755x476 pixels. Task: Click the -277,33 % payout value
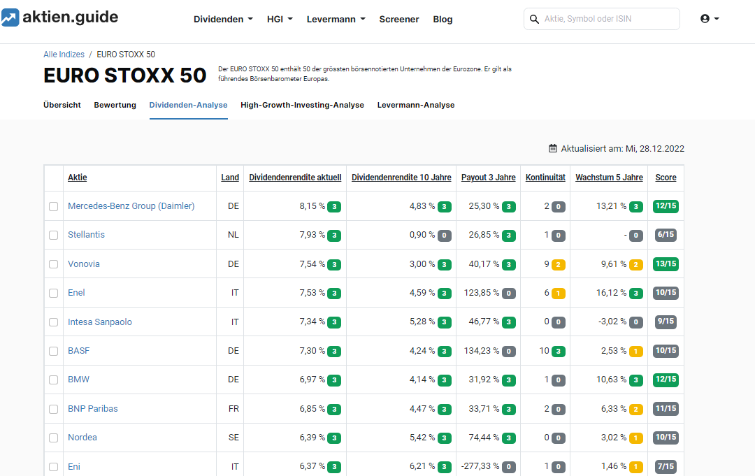coord(480,466)
